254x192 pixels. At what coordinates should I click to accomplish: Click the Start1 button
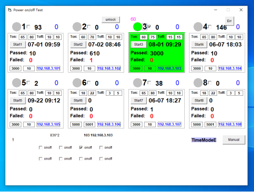(18, 44)
